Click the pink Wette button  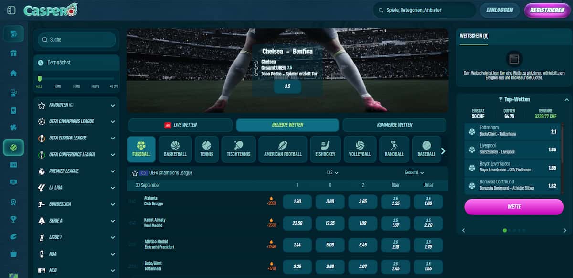pos(514,207)
